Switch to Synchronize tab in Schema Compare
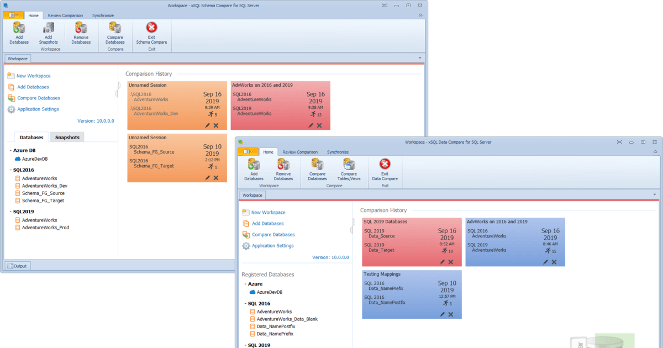663x348 pixels. tap(103, 15)
